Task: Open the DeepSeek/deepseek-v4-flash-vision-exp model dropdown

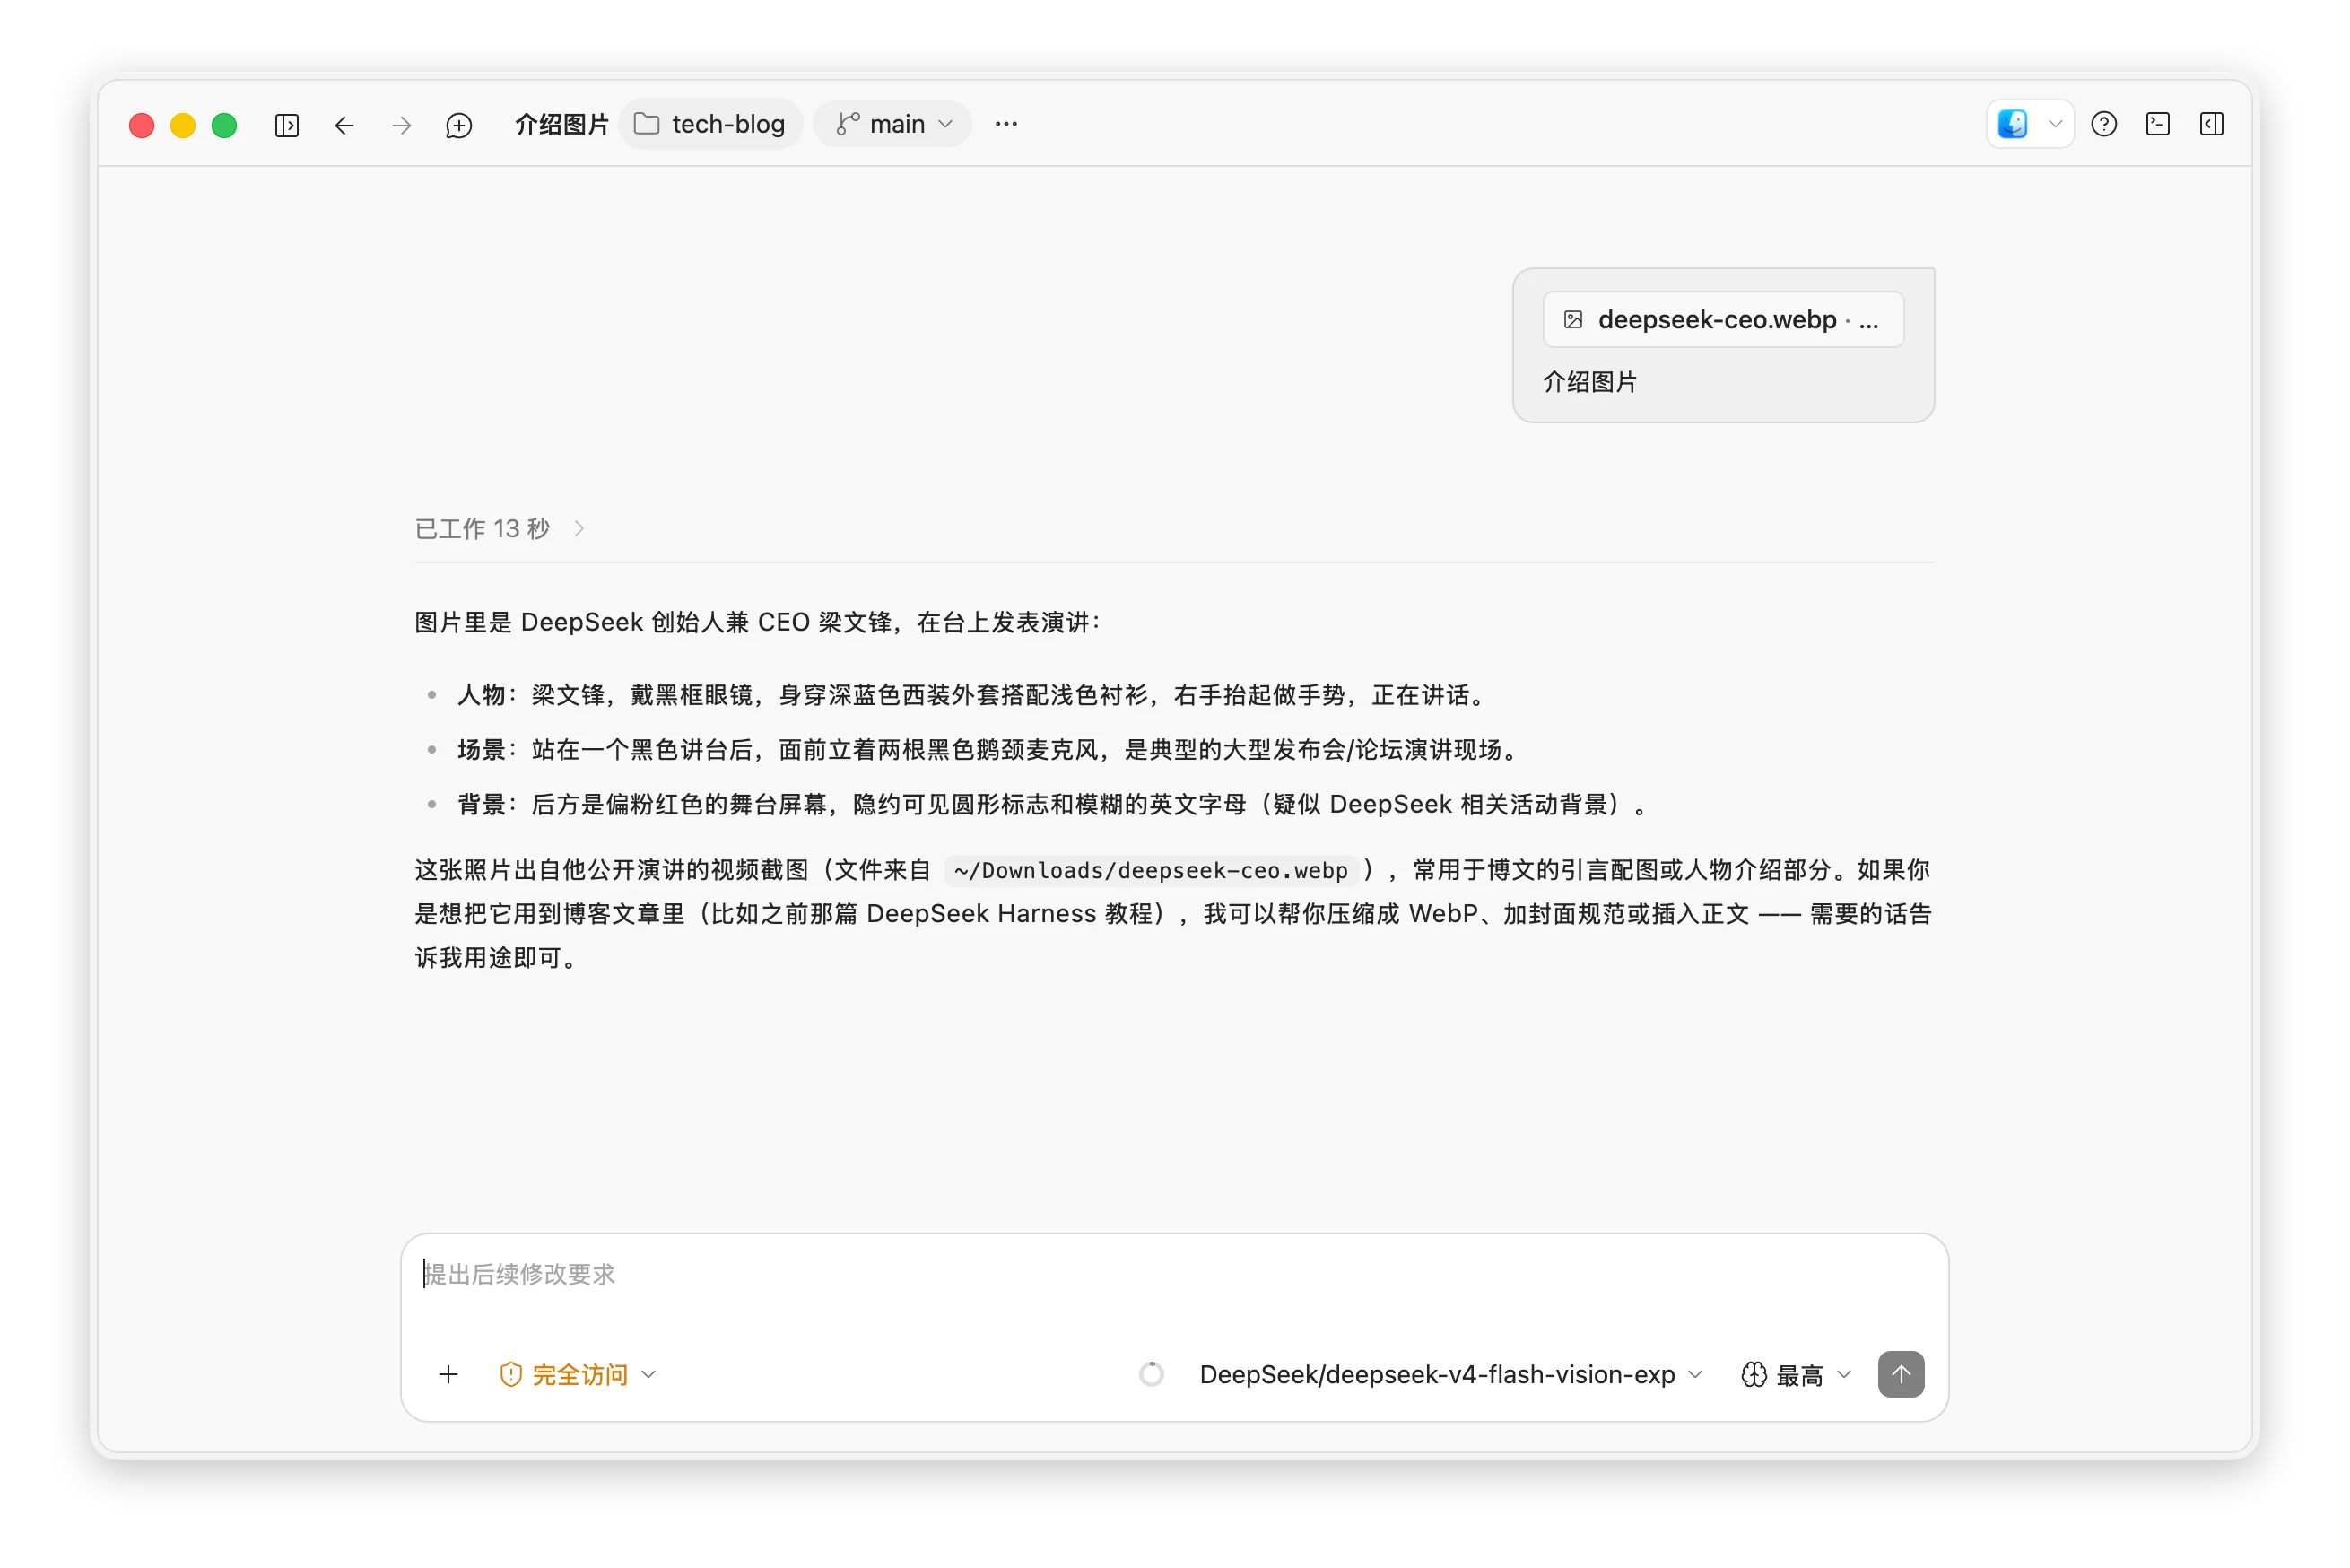Action: point(1450,1374)
